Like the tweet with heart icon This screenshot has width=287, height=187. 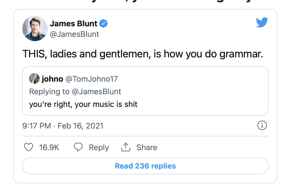(x=28, y=147)
